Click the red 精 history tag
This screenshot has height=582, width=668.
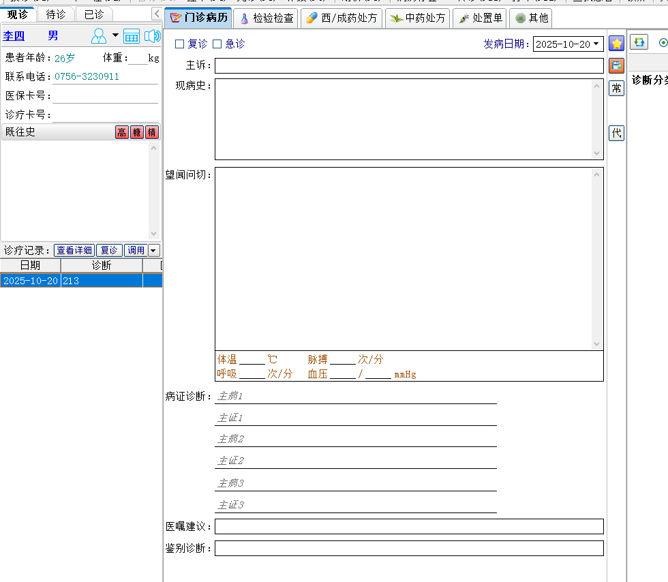click(152, 132)
